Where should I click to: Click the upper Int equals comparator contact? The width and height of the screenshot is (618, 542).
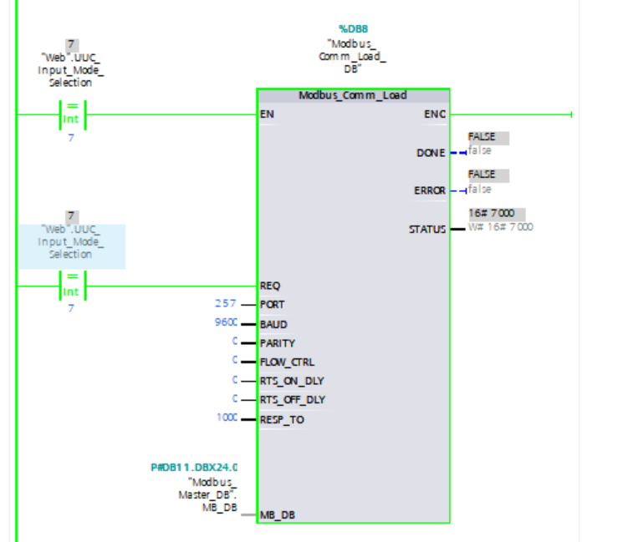tap(72, 114)
